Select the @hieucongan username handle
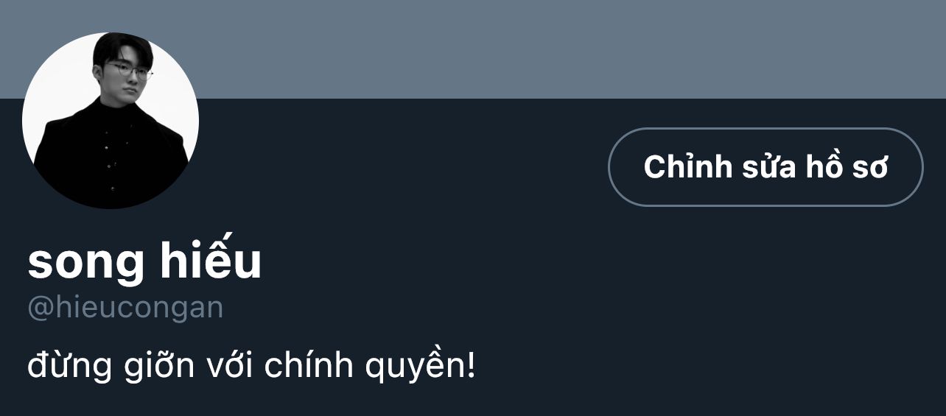The image size is (946, 416). pyautogui.click(x=125, y=307)
